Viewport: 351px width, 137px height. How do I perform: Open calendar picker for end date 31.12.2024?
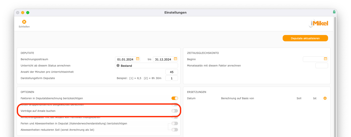pyautogui.click(x=175, y=59)
